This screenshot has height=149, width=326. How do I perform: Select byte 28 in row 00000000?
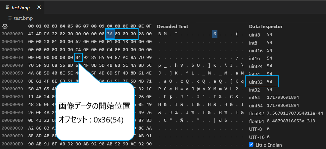pos(141,34)
